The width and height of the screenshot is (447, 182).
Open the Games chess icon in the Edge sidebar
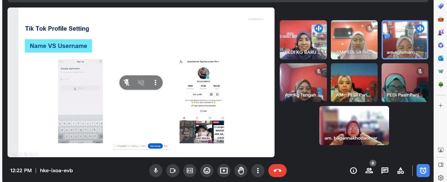pos(440,32)
